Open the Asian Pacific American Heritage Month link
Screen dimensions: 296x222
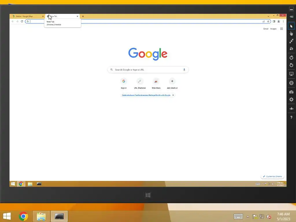(x=146, y=95)
